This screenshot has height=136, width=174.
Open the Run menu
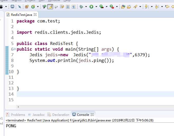click(x=42, y=1)
